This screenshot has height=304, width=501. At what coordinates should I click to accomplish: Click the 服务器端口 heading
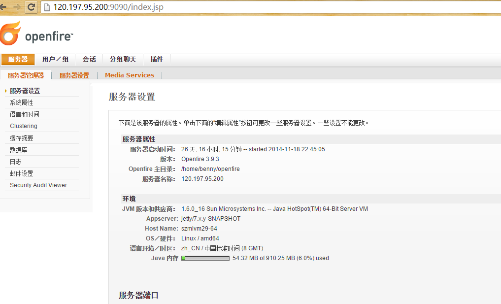tap(138, 295)
